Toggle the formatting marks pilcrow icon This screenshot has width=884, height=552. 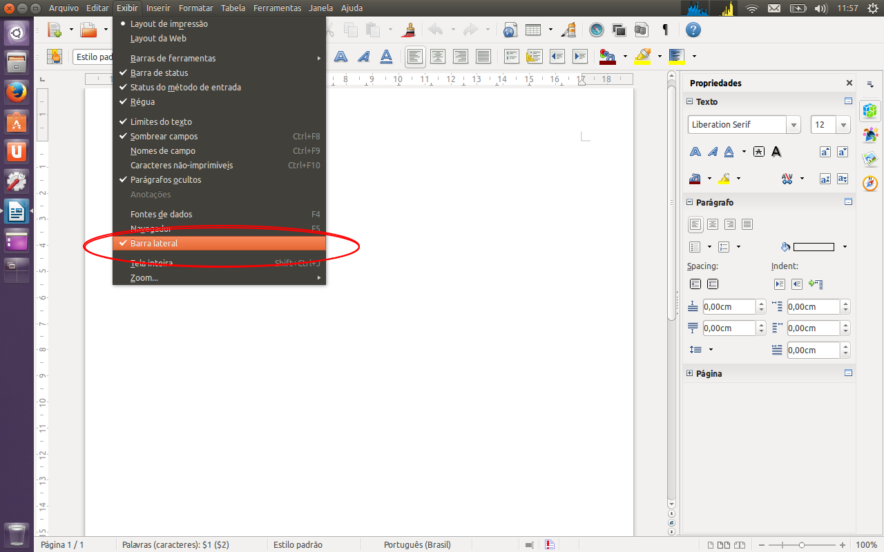(x=665, y=30)
